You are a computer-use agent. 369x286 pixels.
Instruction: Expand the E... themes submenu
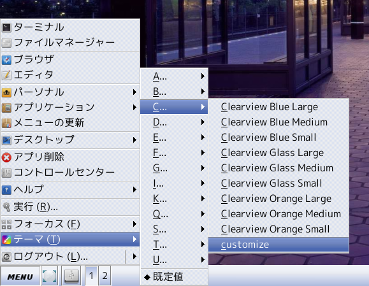tap(174, 138)
